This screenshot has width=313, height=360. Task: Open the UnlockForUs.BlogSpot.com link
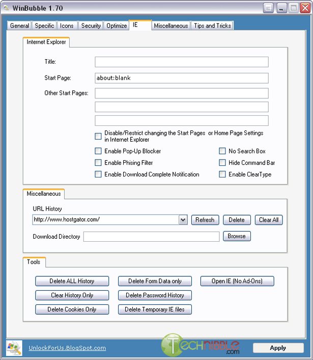pyautogui.click(x=67, y=348)
